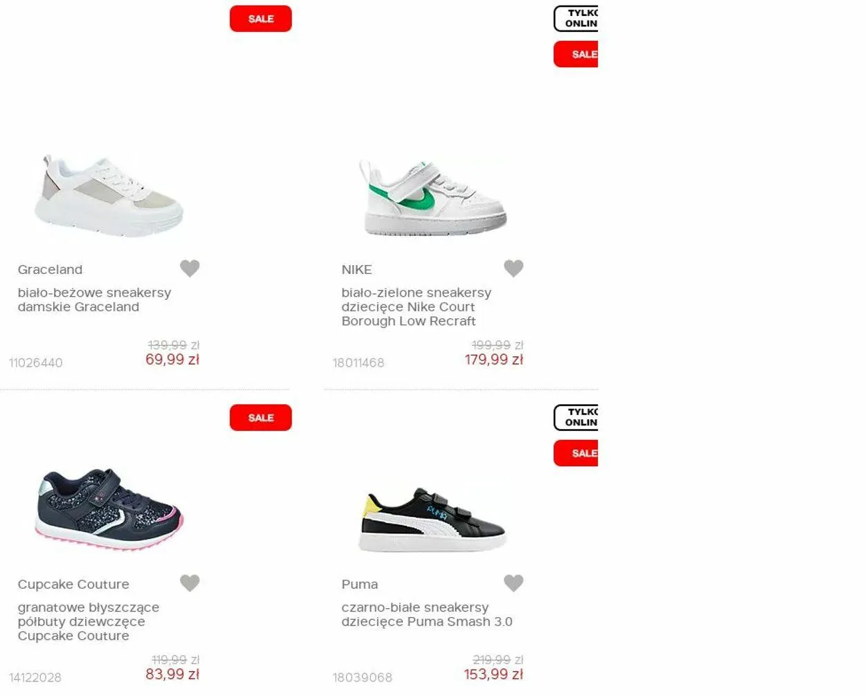Click the online-only badge above Puma shoe
The width and height of the screenshot is (865, 696).
tap(576, 418)
